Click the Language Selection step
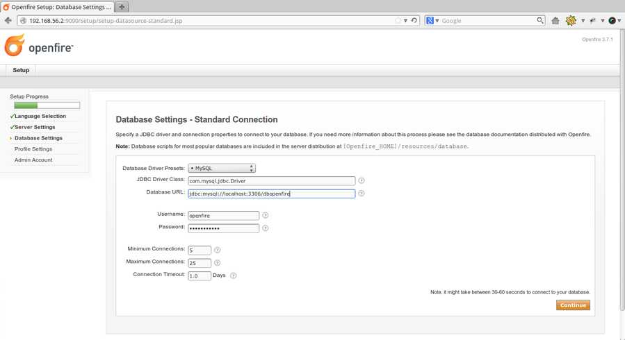 click(40, 116)
